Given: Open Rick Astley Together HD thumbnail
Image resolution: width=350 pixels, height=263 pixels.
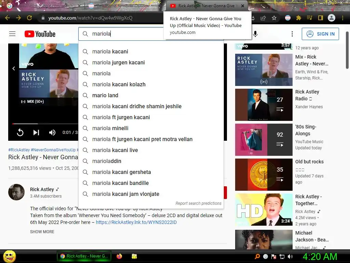Looking at the screenshot, I should [x=264, y=210].
